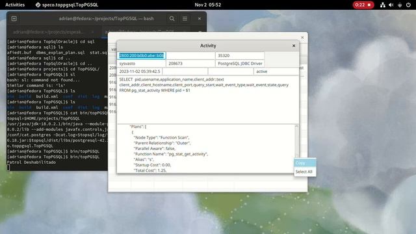Viewport: 416px width, 234px height.
Task: Click the empty field next to client address
Action: pos(190,55)
